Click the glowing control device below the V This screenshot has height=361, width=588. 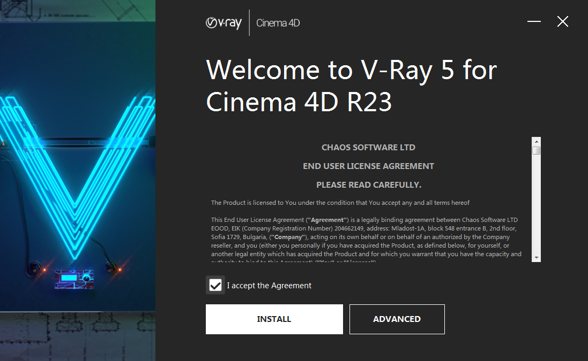[73, 278]
